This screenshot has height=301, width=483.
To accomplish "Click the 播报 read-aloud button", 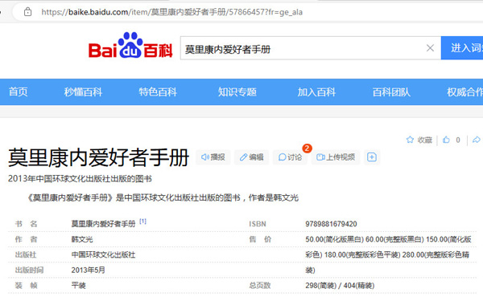I will (213, 157).
